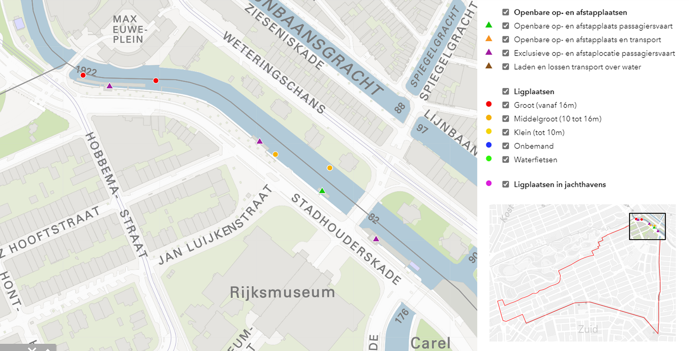Viewport: 689px width, 351px height.
Task: Toggle the Groot (vanaf 16m) checkbox
Action: (x=506, y=105)
